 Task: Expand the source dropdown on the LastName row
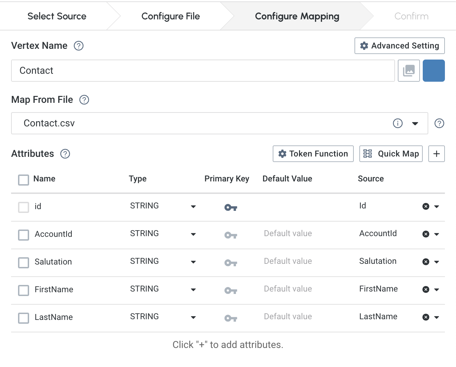pos(436,317)
